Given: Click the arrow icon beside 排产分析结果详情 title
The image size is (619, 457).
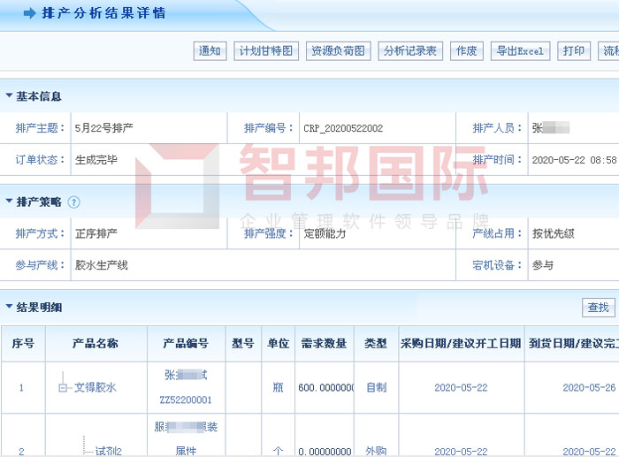Looking at the screenshot, I should pyautogui.click(x=29, y=13).
